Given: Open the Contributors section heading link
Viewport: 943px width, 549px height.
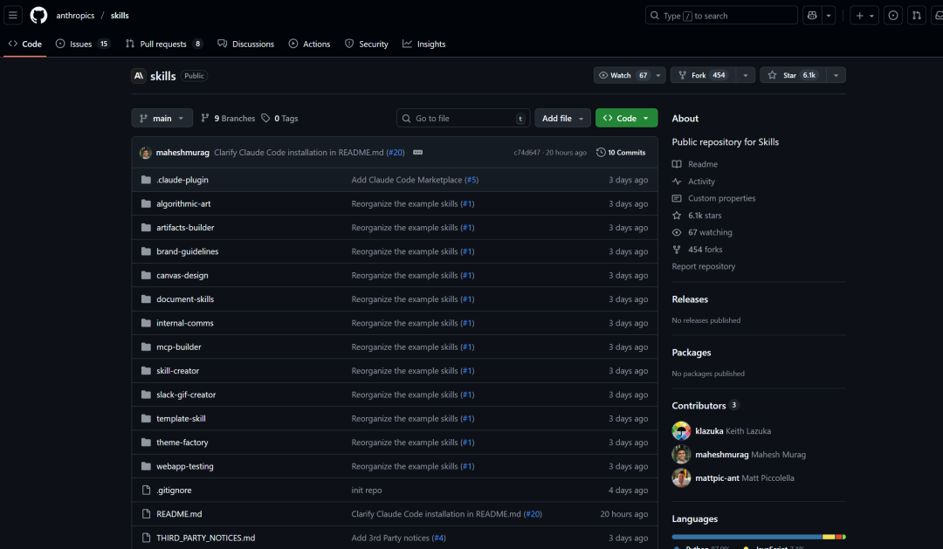Looking at the screenshot, I should (x=699, y=406).
